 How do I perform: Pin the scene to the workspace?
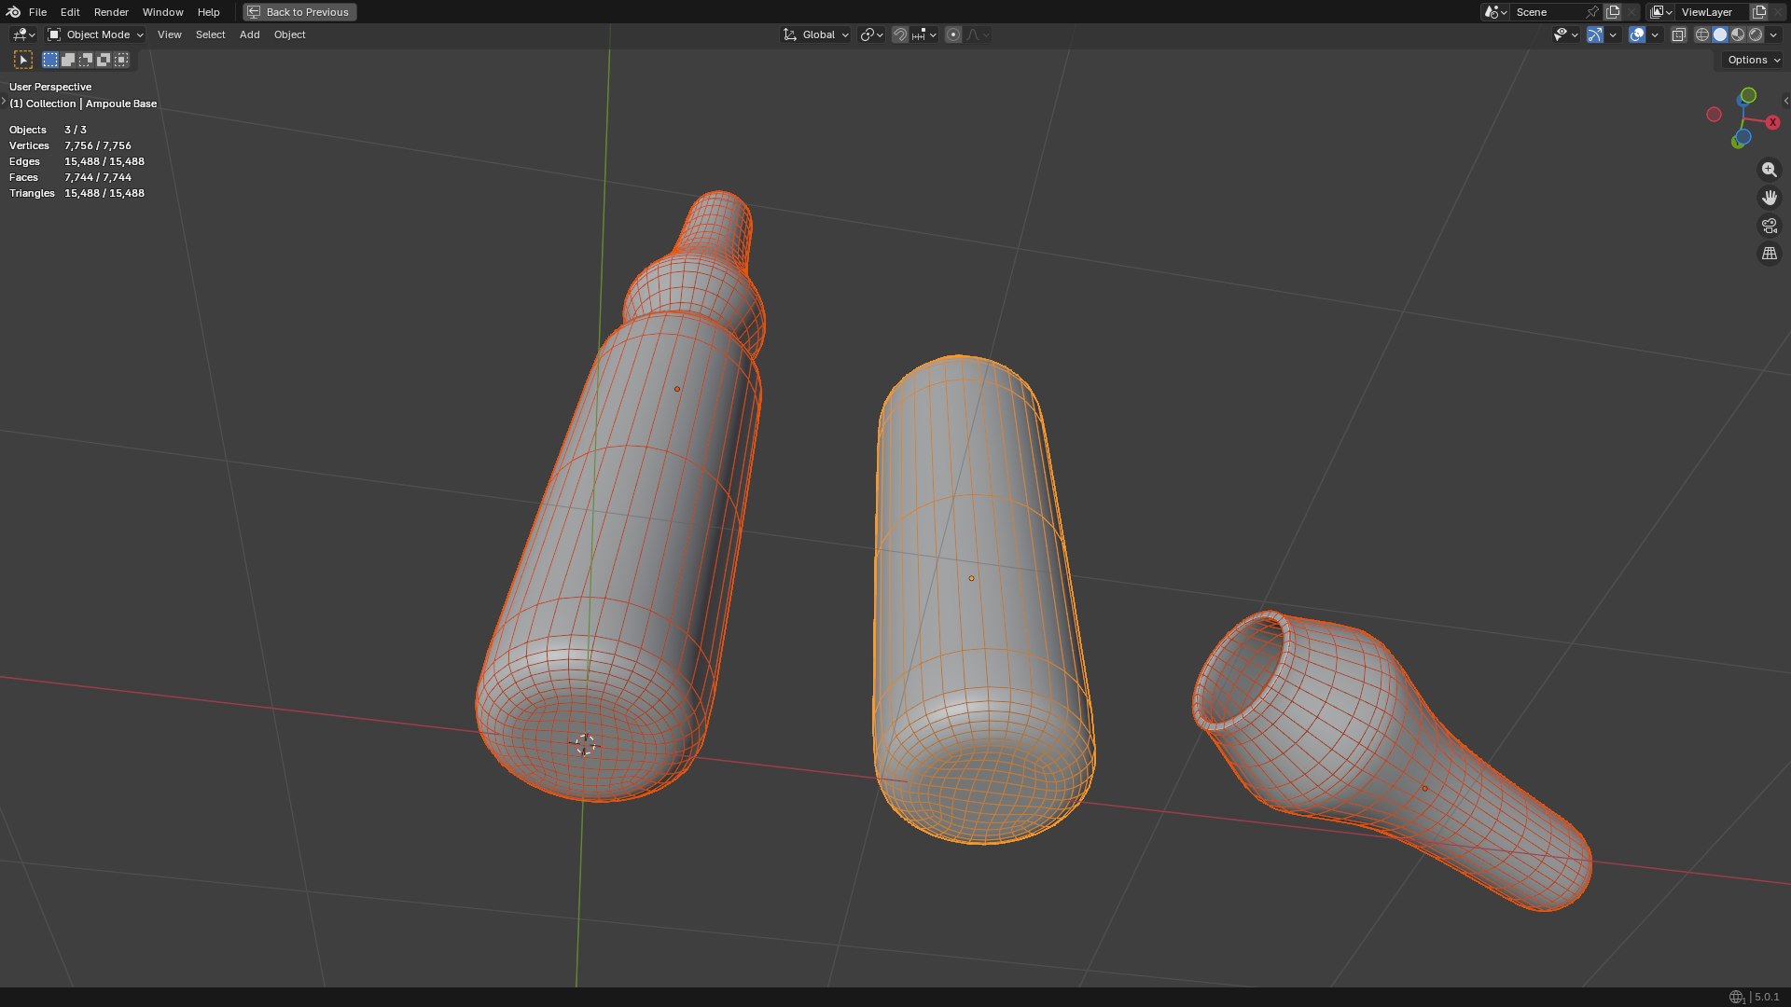[x=1592, y=12]
